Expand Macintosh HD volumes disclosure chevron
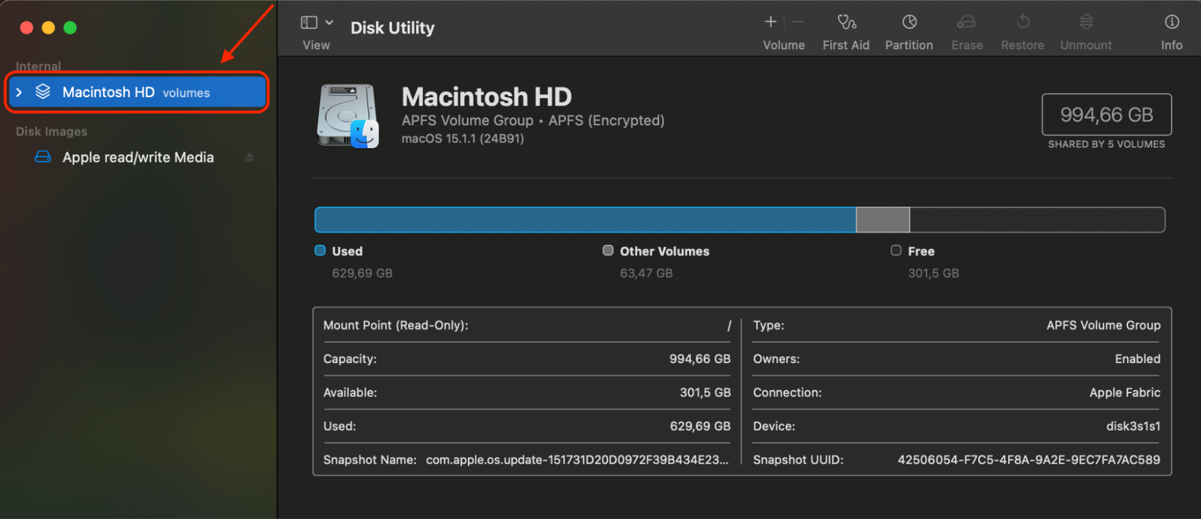Viewport: 1201px width, 519px height. [x=19, y=92]
